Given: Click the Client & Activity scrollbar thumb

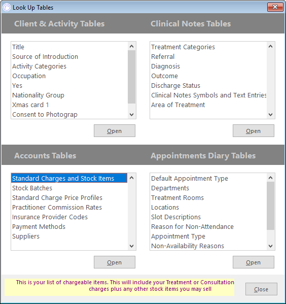Looking at the screenshot, I should tap(131, 77).
